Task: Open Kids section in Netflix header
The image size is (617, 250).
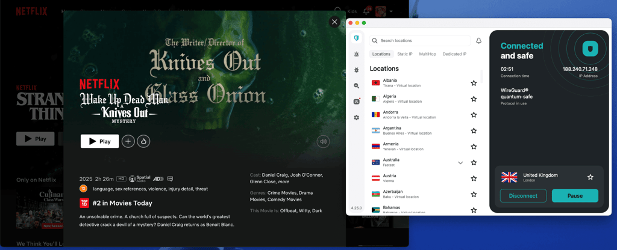Action: (x=352, y=11)
